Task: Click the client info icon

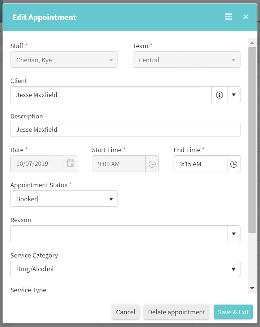Action: point(219,95)
